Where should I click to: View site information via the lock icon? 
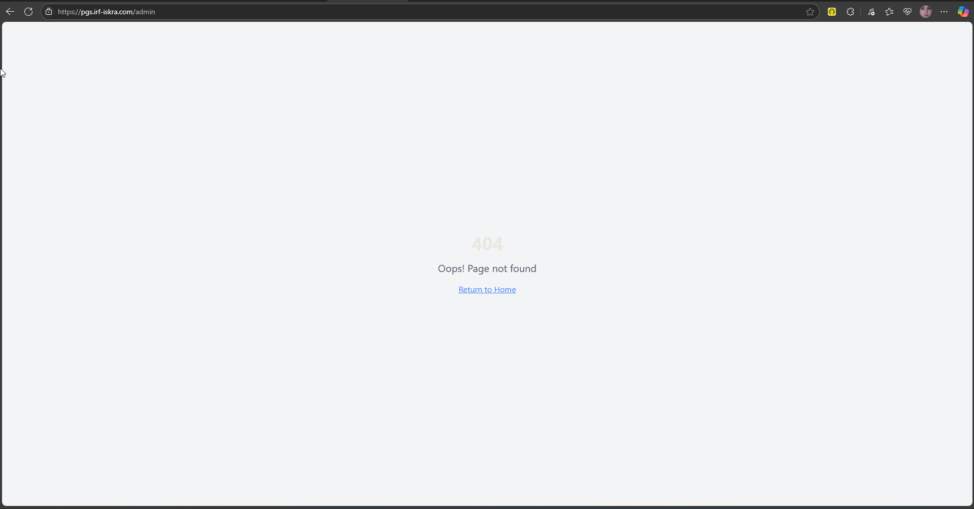pos(49,12)
